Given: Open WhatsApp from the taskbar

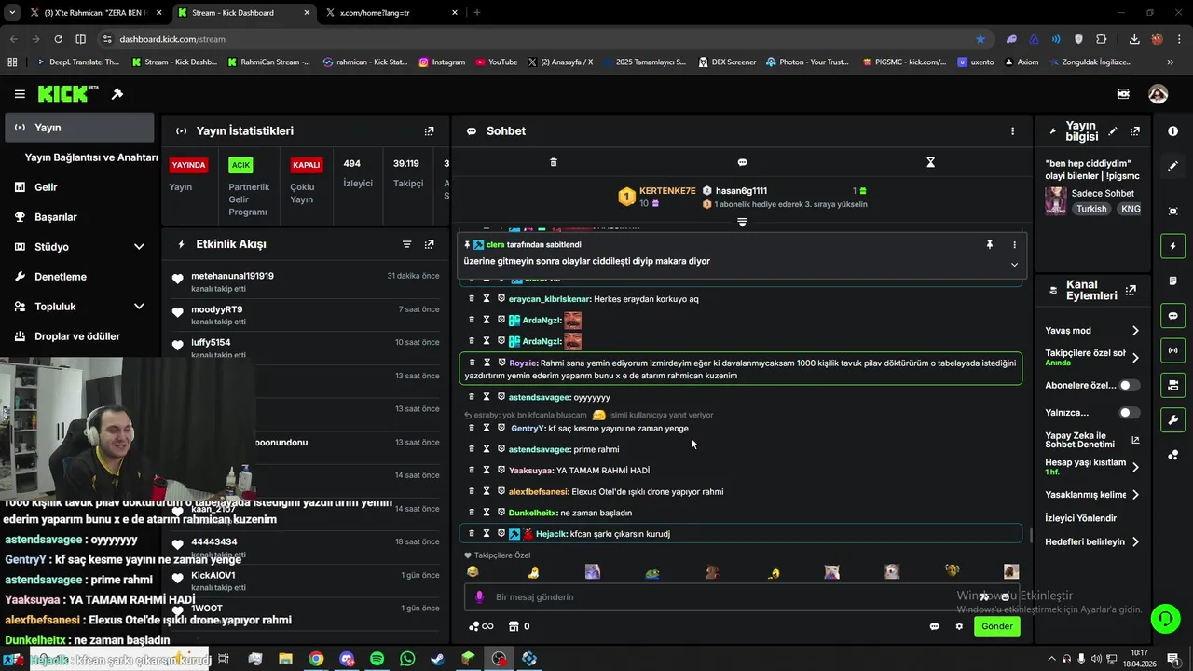Looking at the screenshot, I should (407, 659).
